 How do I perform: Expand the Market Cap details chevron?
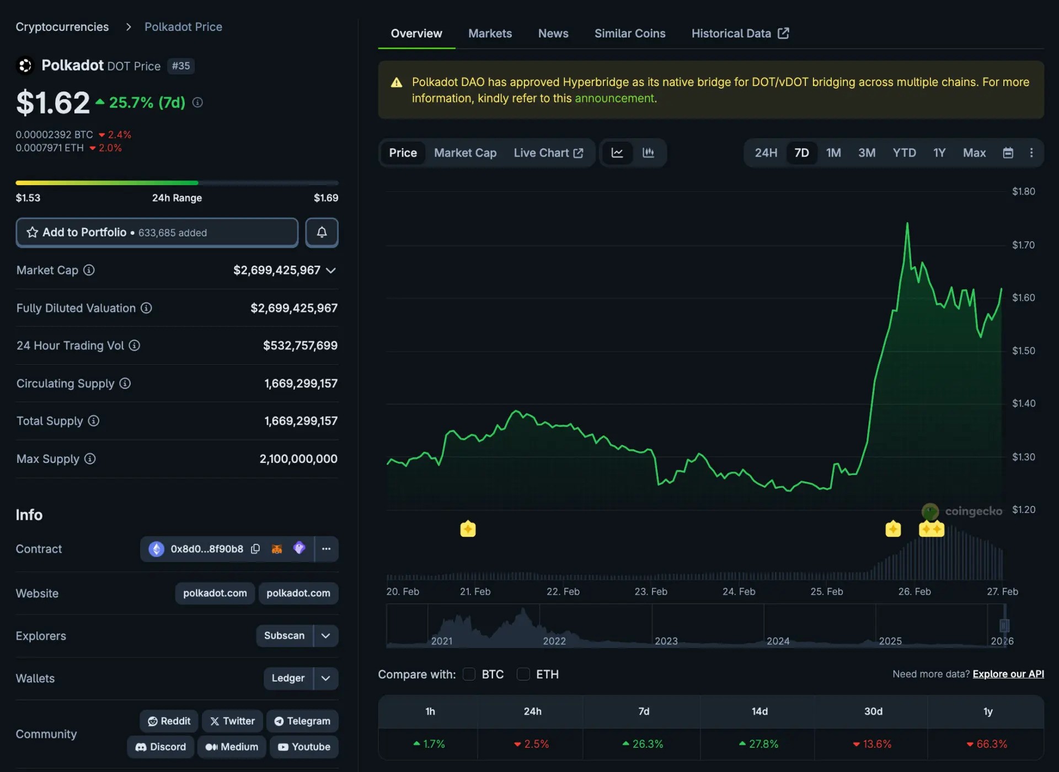(x=330, y=270)
